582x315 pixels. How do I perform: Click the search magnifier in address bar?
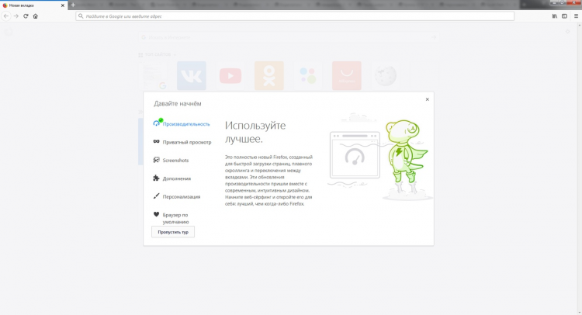click(x=81, y=16)
